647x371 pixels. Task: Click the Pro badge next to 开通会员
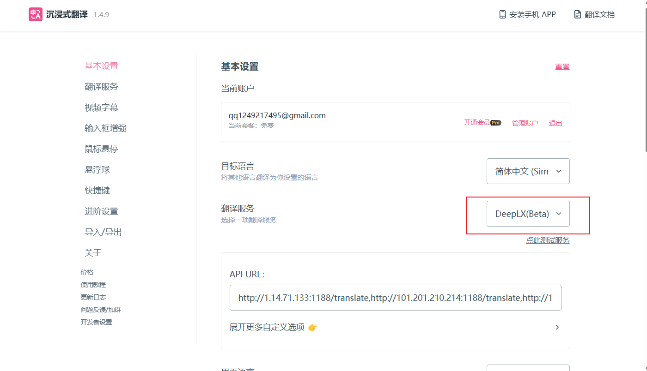(495, 123)
